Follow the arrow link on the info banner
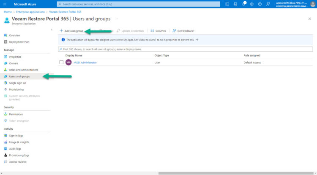The image size is (317, 175). (197, 40)
